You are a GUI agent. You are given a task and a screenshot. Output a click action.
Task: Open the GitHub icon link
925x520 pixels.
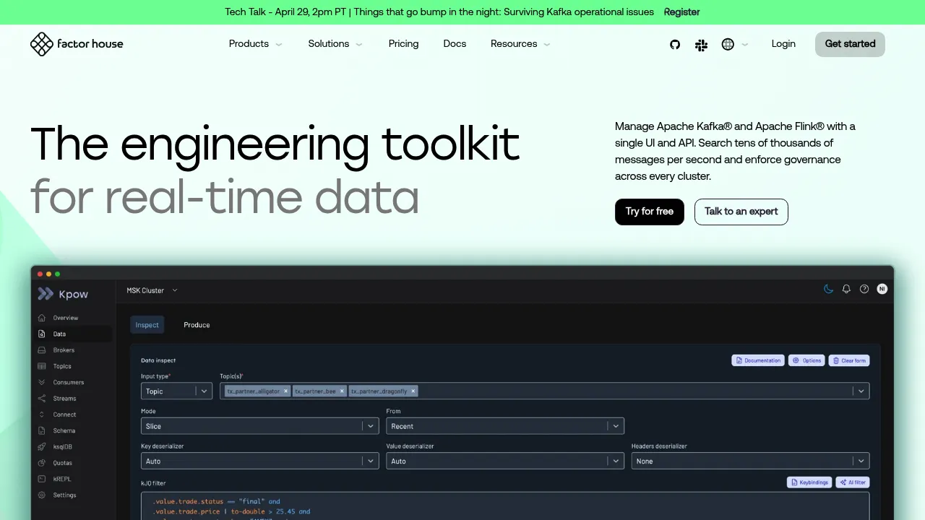coord(675,44)
